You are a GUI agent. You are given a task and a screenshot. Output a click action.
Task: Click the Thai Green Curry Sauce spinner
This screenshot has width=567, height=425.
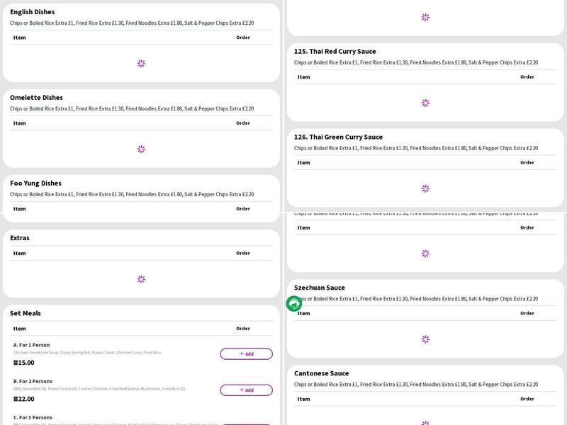(x=425, y=188)
